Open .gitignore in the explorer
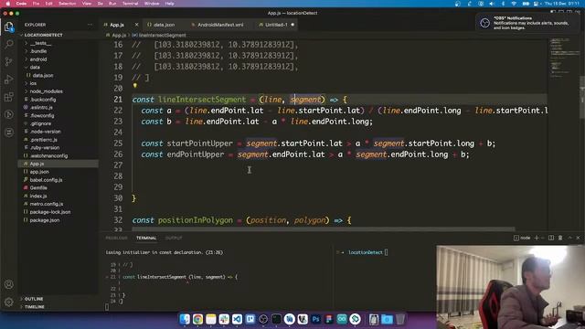This screenshot has height=329, width=585. coord(40,123)
